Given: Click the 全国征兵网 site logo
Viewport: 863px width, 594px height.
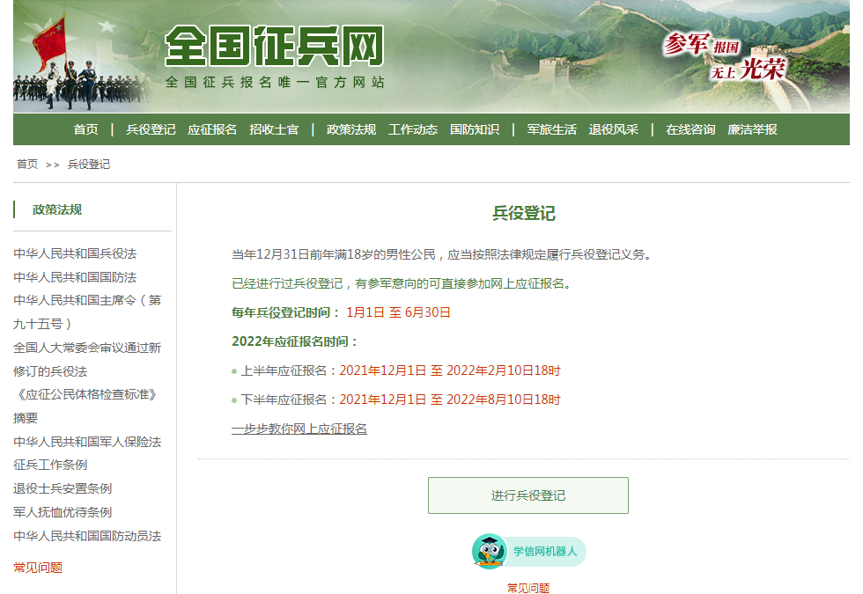Looking at the screenshot, I should click(x=274, y=46).
